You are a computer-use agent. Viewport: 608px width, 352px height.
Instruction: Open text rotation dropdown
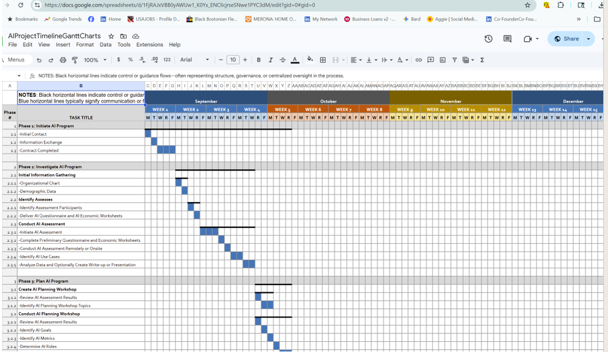coord(402,60)
